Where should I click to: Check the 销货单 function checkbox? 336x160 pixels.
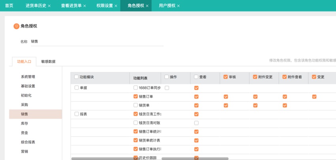tap(136, 105)
